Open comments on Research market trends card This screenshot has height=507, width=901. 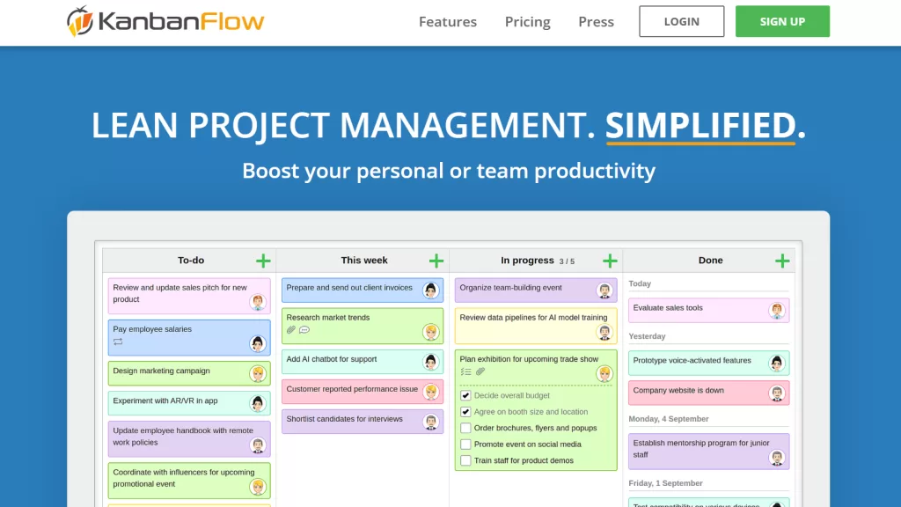[305, 330]
